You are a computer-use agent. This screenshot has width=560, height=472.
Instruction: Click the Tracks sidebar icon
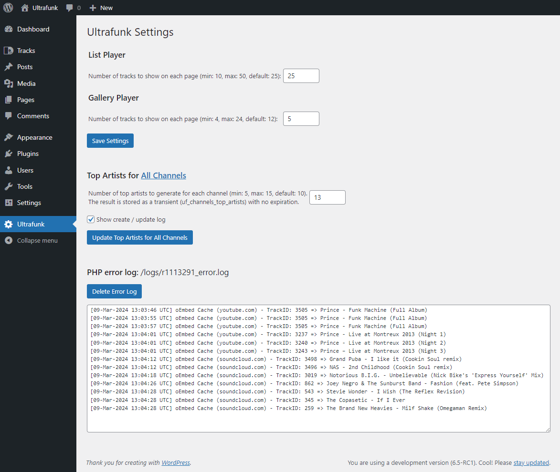pyautogui.click(x=9, y=51)
